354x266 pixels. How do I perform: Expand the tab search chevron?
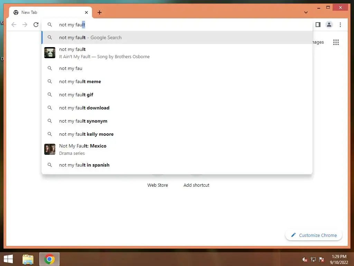click(306, 12)
